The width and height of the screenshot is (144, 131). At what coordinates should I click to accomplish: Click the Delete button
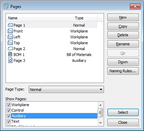pos(123,35)
